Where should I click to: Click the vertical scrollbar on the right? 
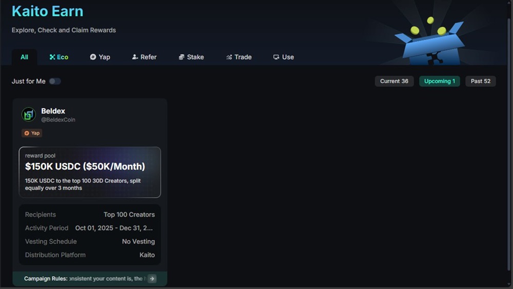tap(509, 144)
